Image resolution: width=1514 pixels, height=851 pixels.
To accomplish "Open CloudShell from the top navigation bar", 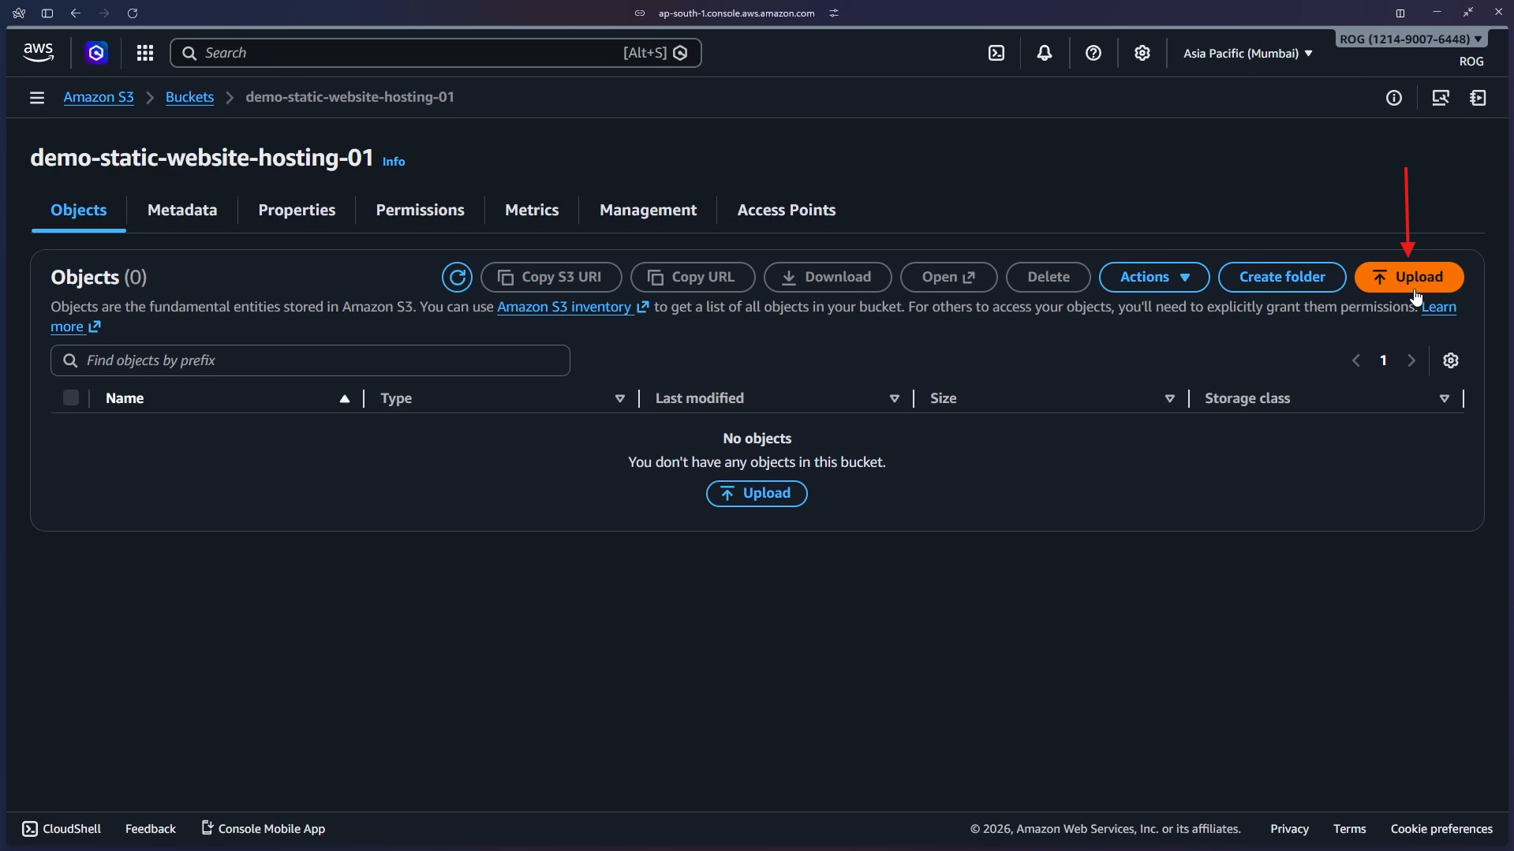I will pyautogui.click(x=996, y=53).
